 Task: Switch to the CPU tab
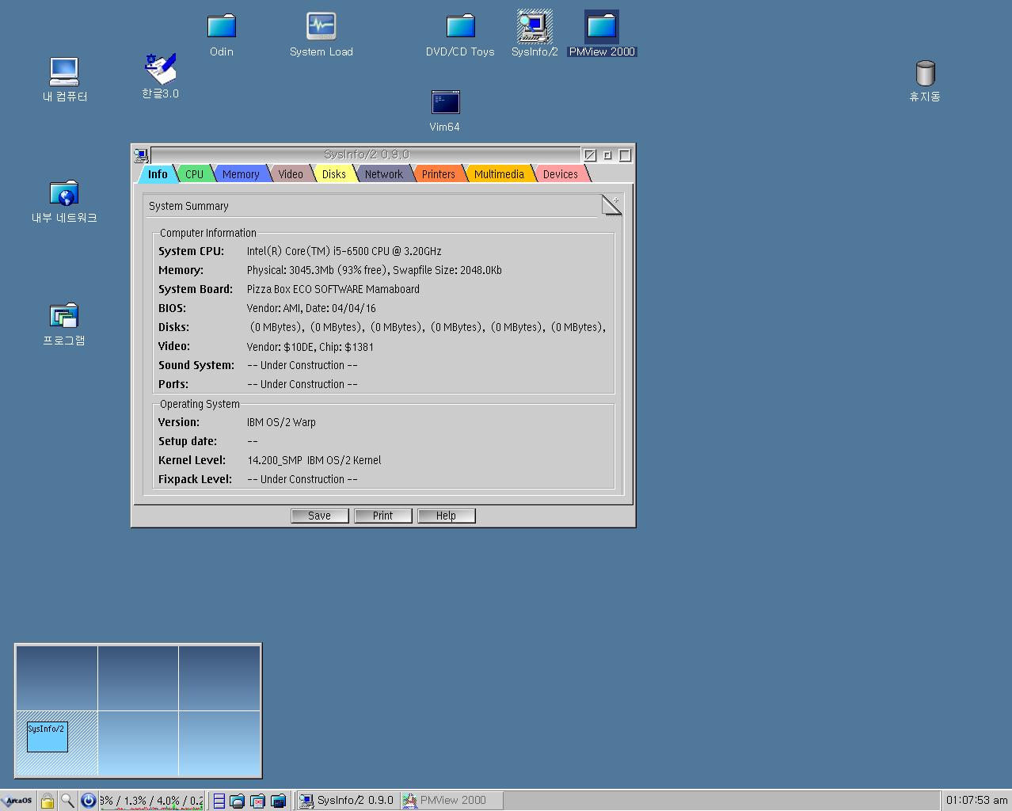(194, 174)
